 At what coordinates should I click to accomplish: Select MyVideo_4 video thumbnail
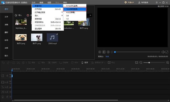21,22
